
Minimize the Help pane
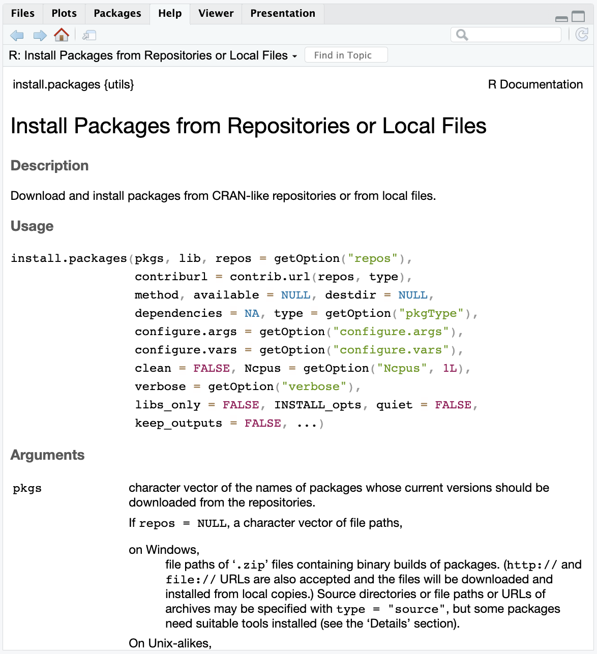point(561,18)
